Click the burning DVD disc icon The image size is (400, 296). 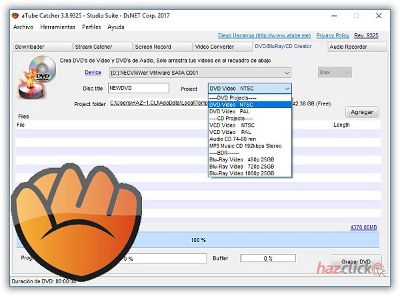click(37, 77)
